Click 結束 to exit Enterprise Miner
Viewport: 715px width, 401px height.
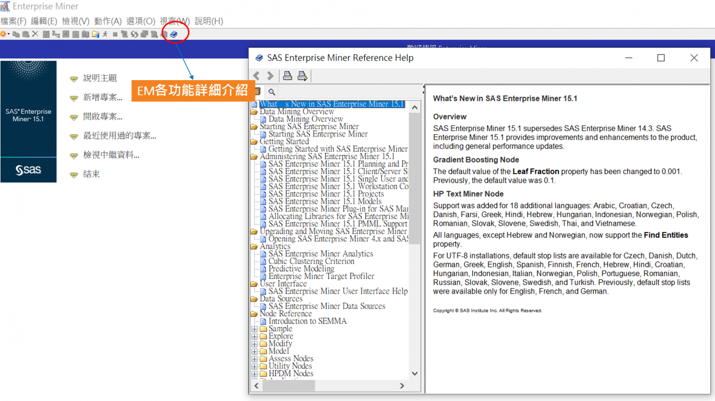tap(91, 174)
